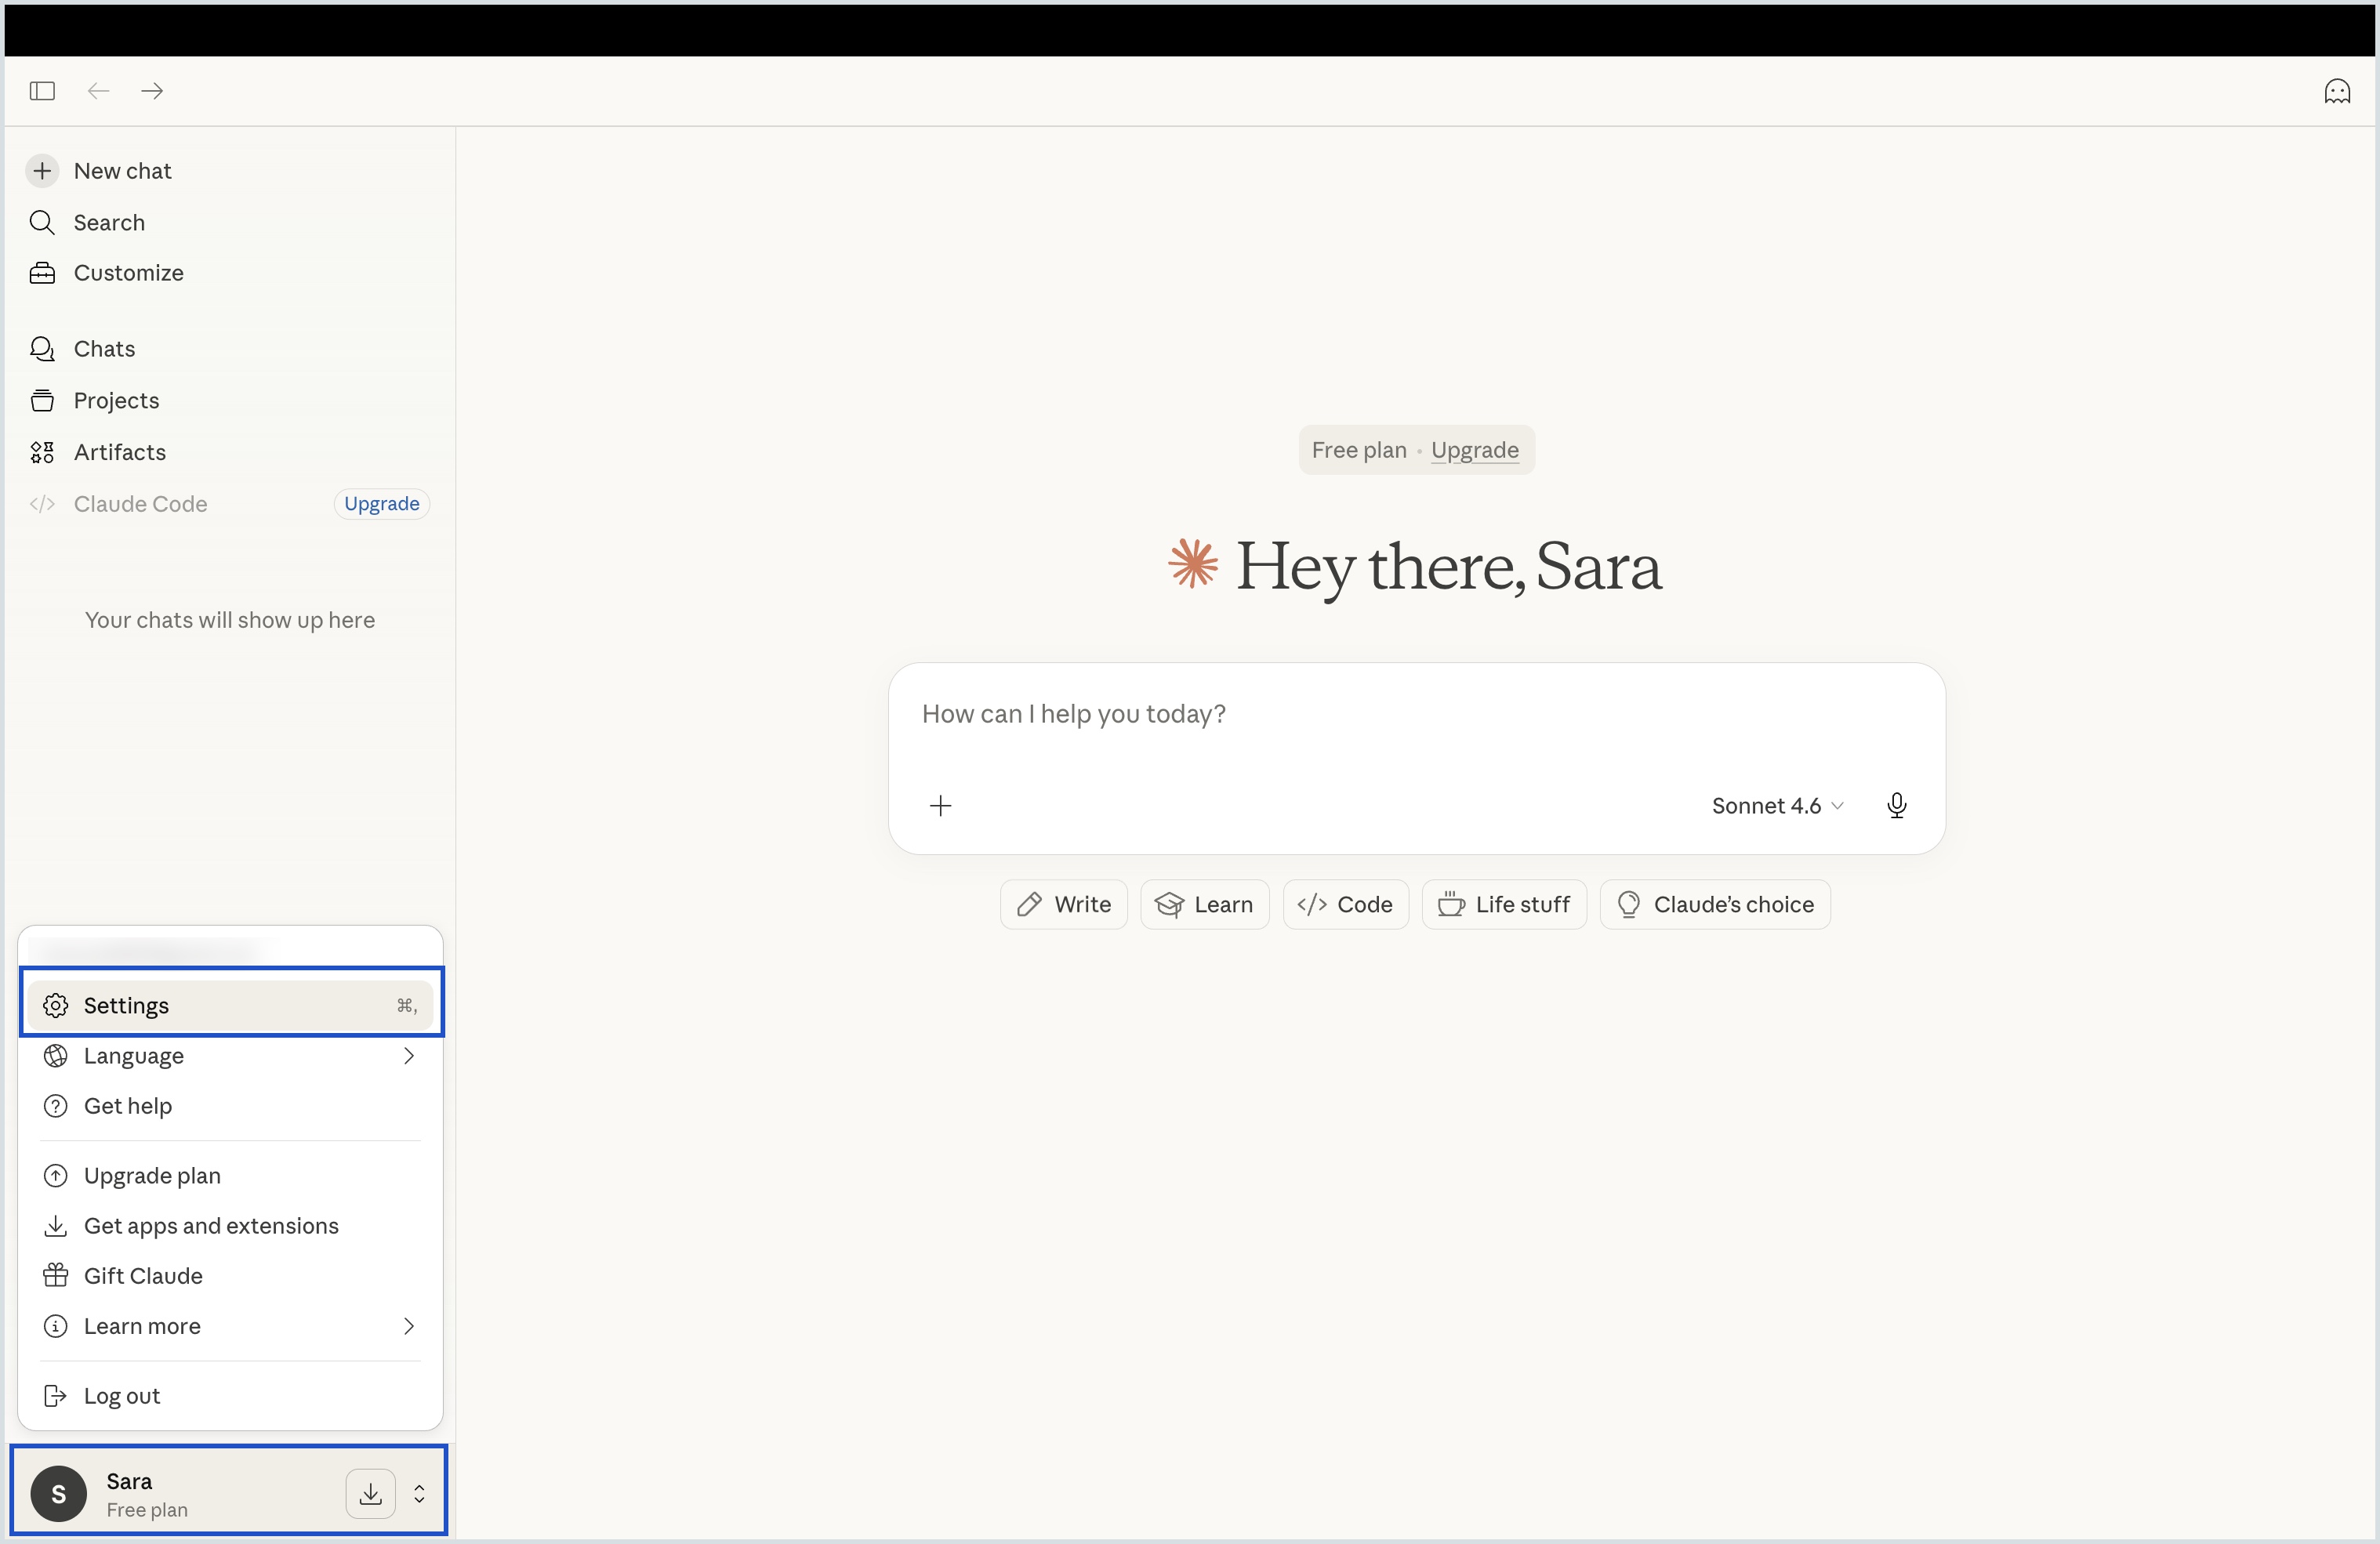Open Settings from account menu
Screen dimensions: 2380x1544
click(x=231, y=1005)
